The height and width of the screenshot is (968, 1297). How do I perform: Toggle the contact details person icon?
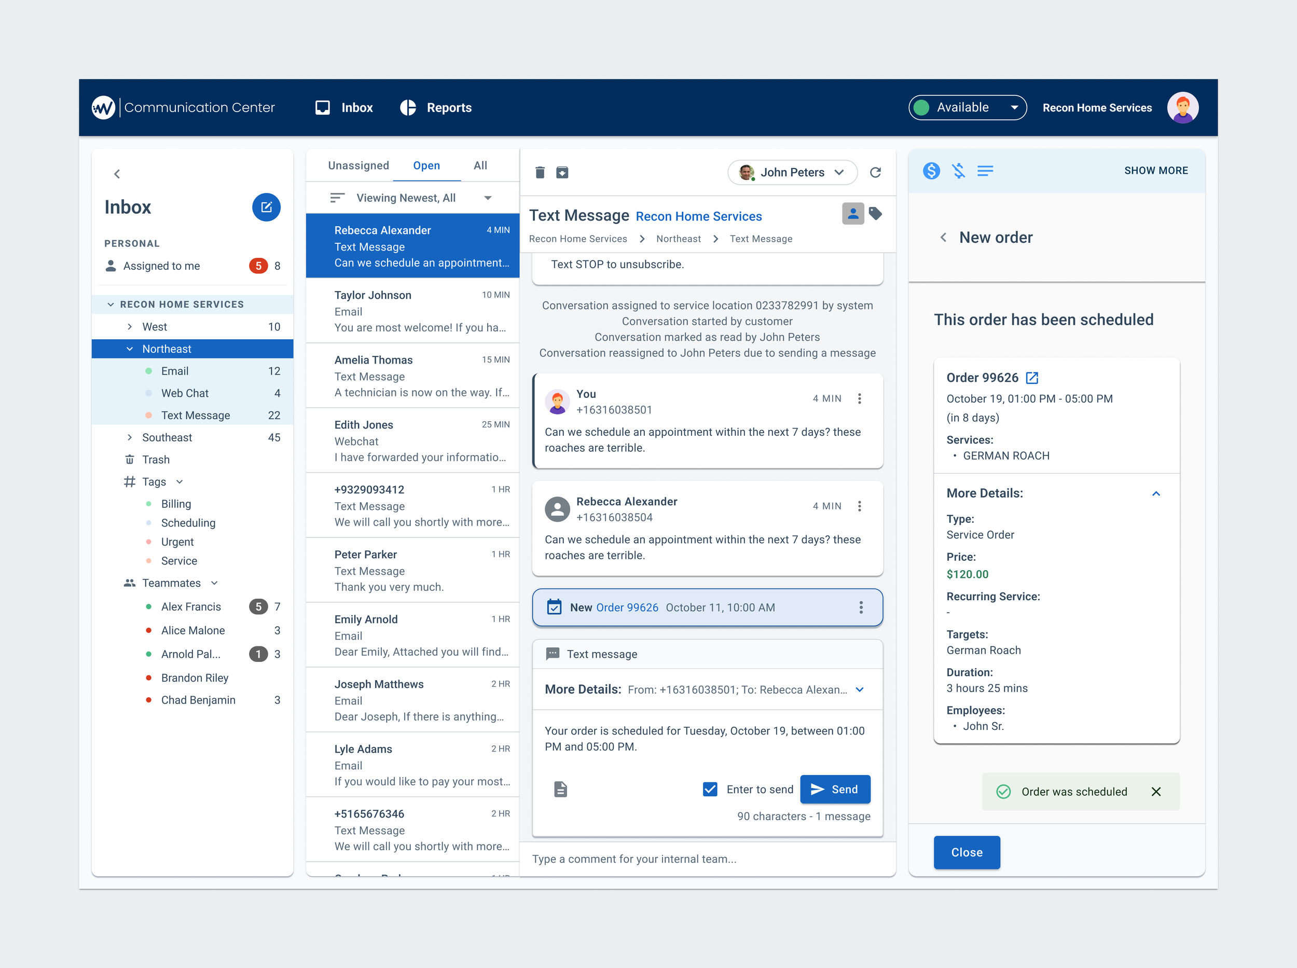(853, 214)
